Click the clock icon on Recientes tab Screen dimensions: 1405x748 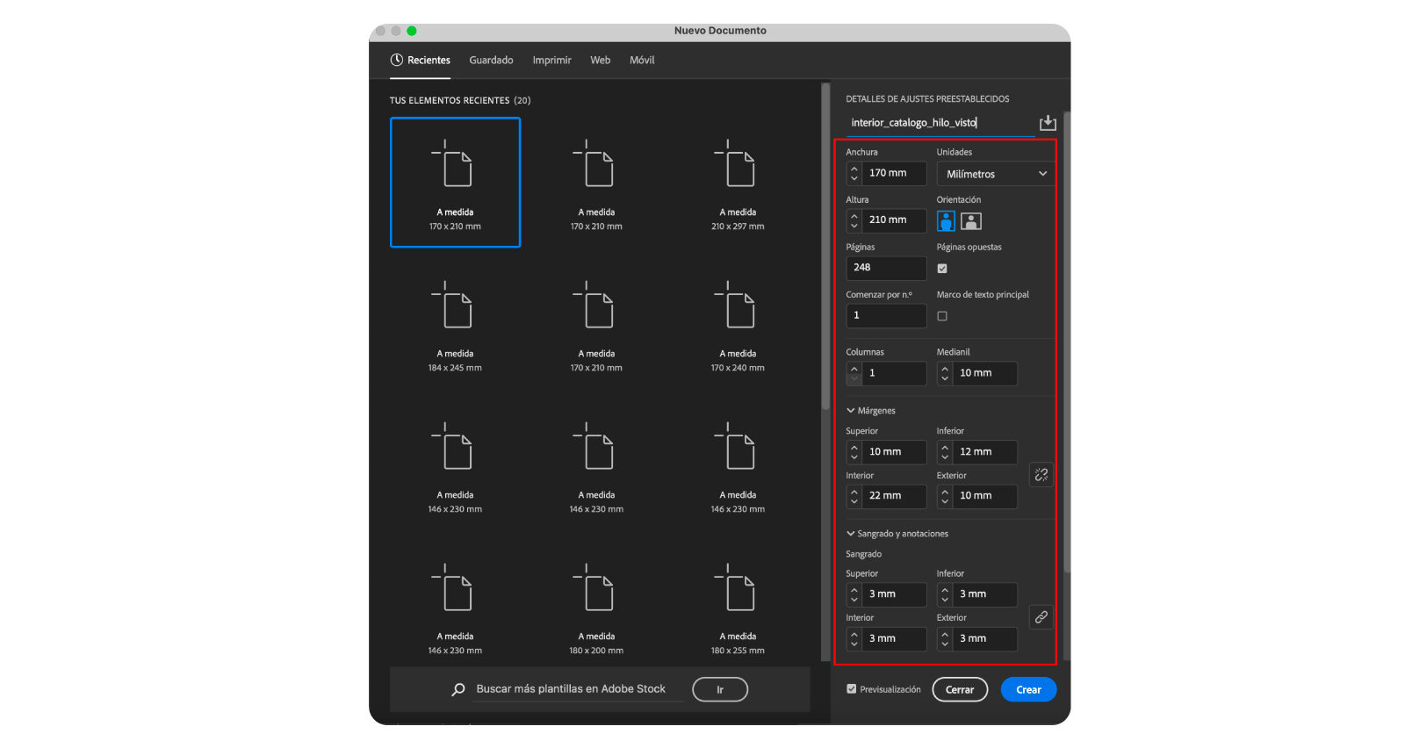click(x=397, y=61)
